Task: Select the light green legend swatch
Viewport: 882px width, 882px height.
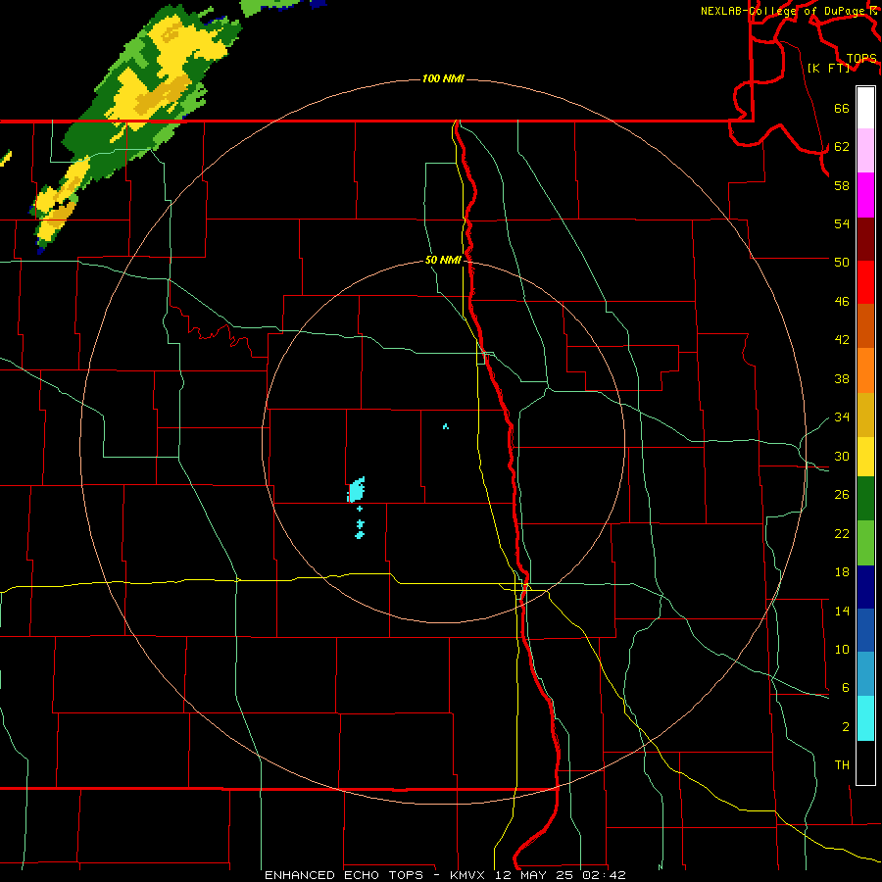Action: coord(865,543)
